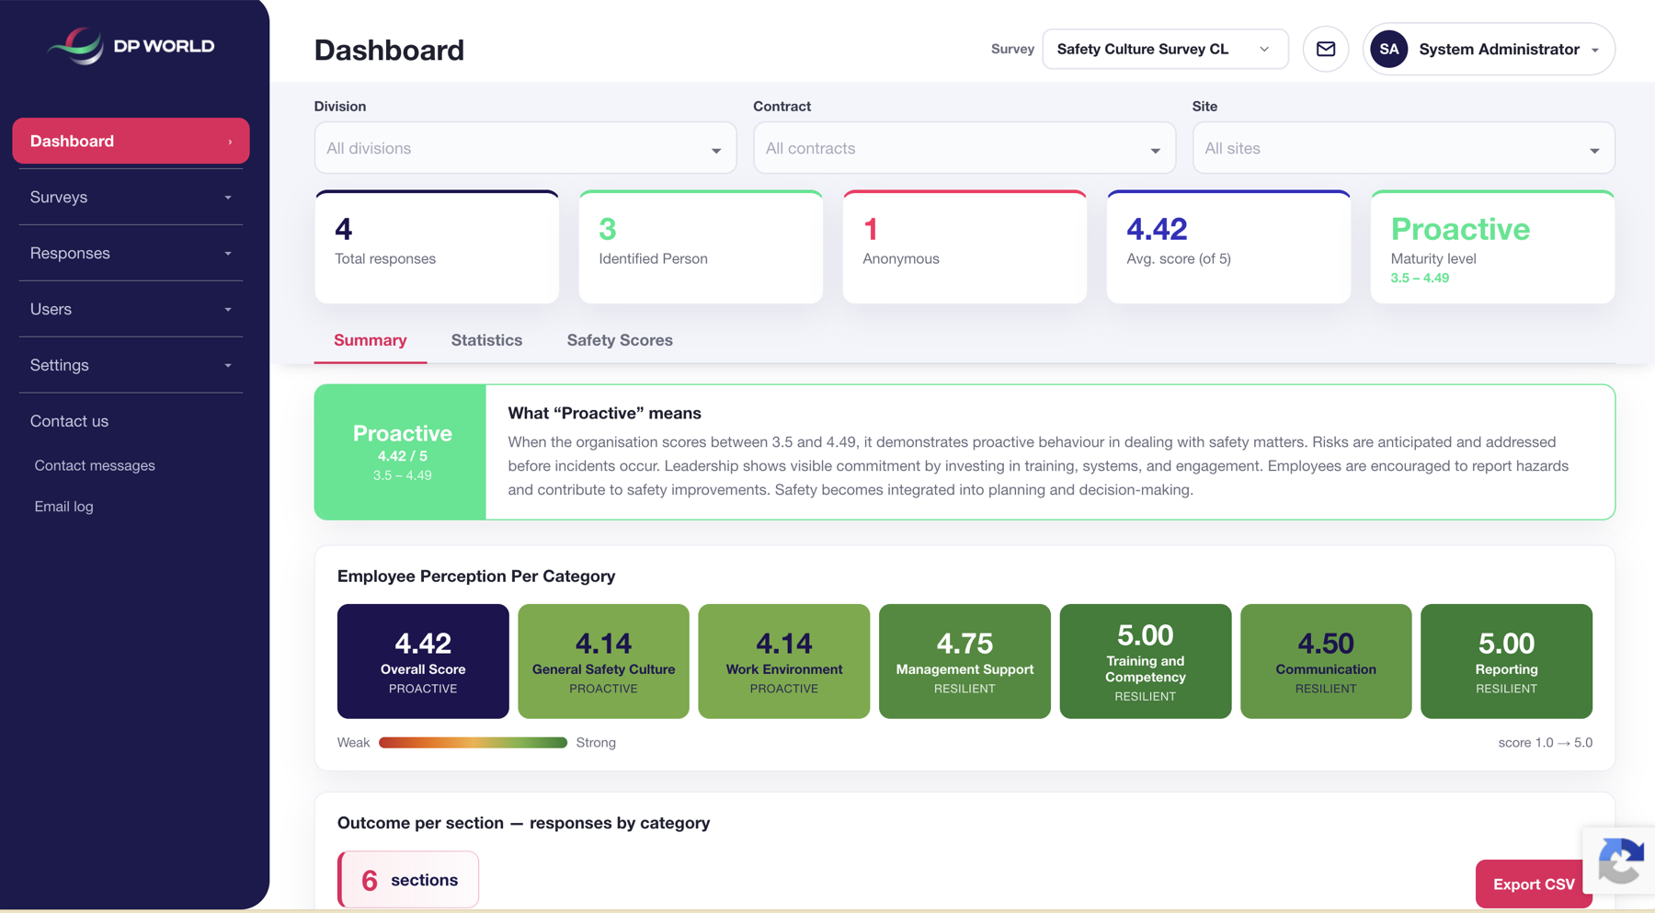Click the Maturity level card

pos(1492,246)
